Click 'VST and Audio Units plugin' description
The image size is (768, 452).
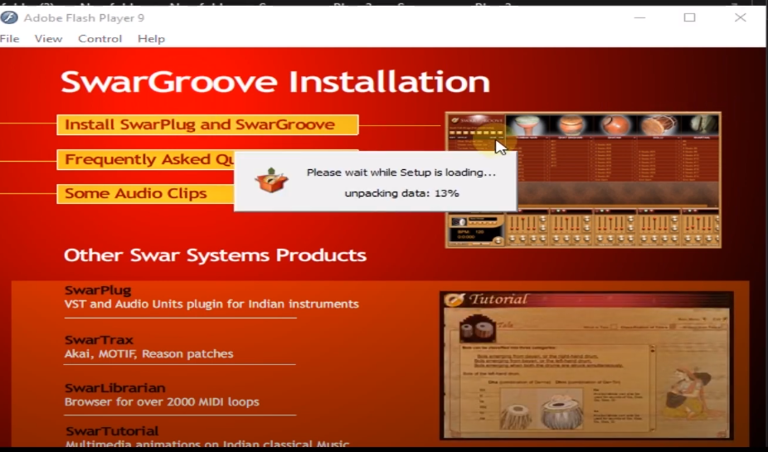point(211,304)
